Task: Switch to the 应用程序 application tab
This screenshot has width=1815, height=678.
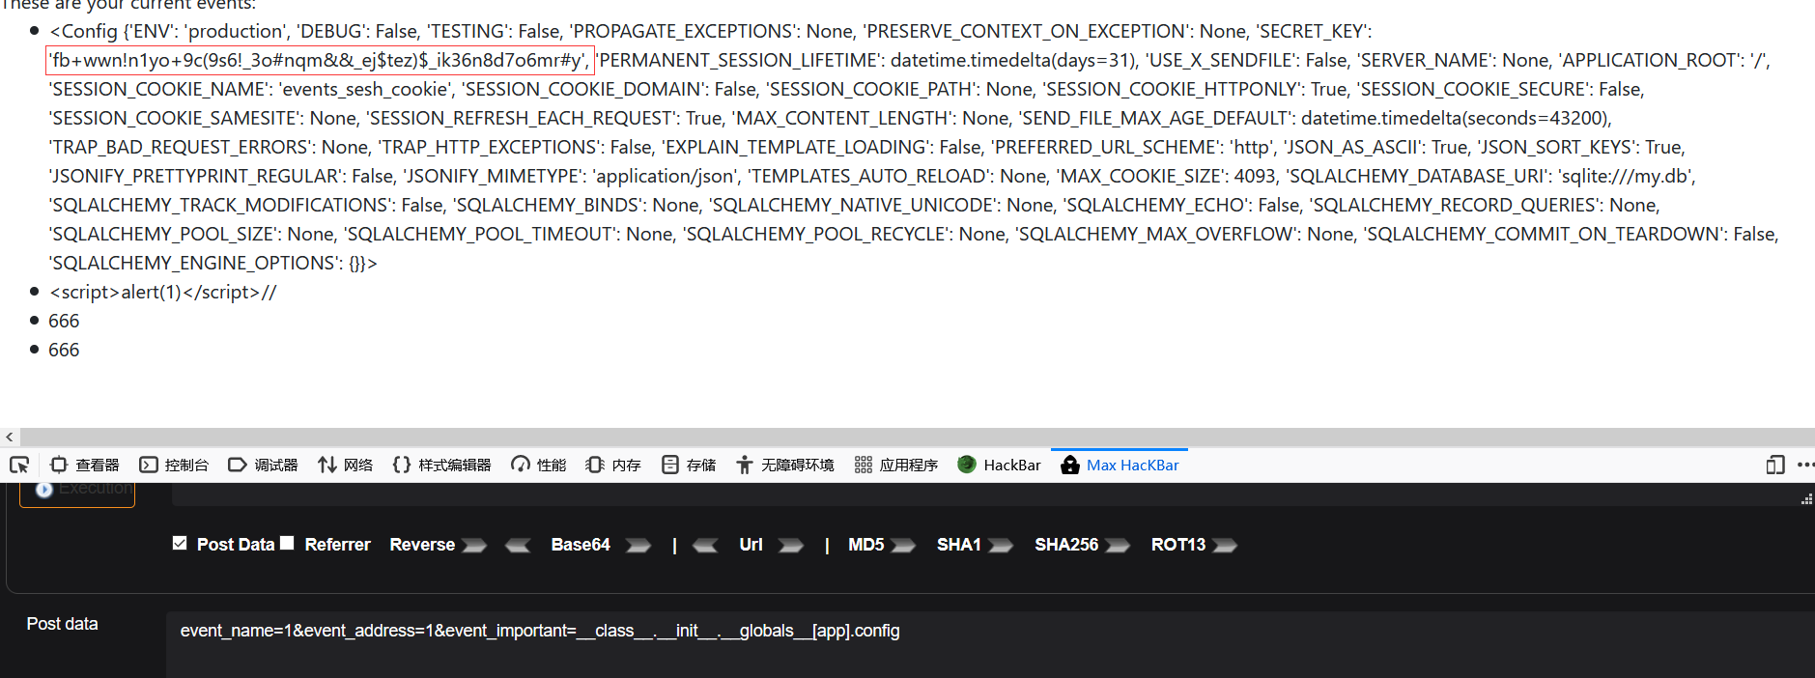Action: point(895,465)
